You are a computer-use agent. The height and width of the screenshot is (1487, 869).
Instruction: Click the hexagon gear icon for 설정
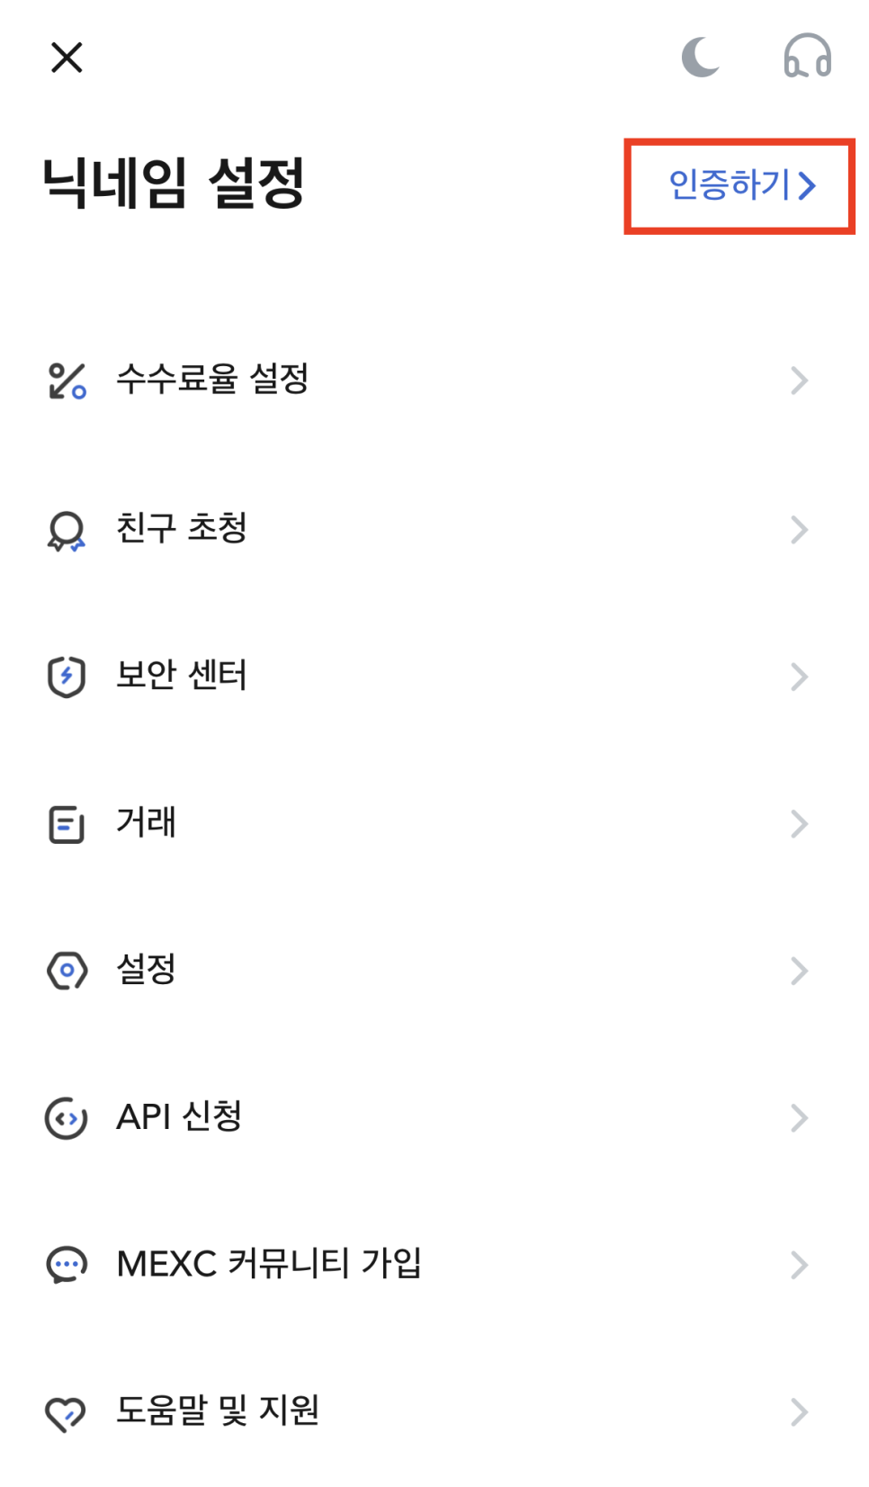[x=67, y=971]
